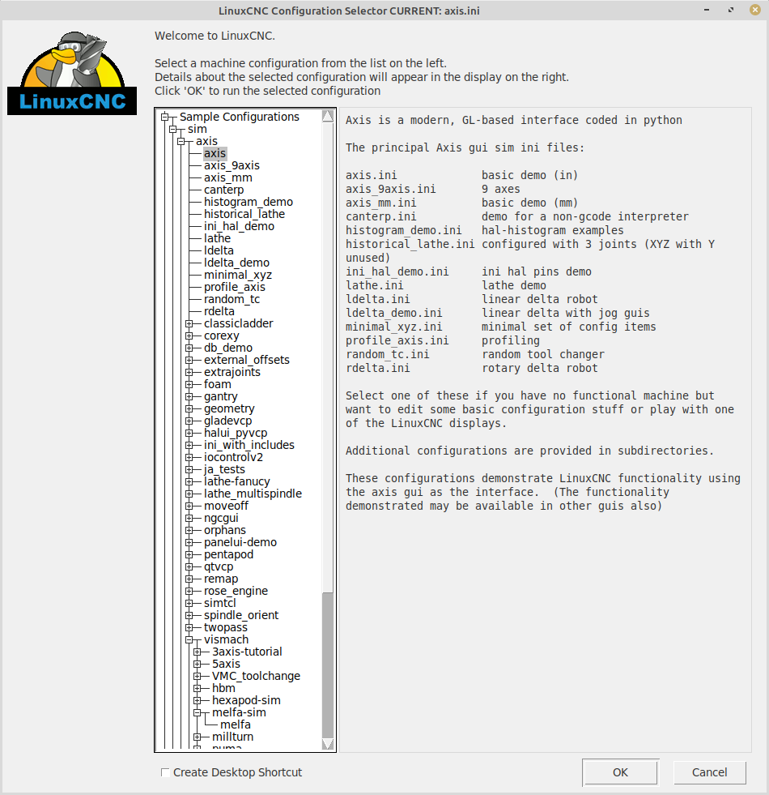Image resolution: width=769 pixels, height=795 pixels.
Task: Click the panelui-demo tree item
Action: pos(240,542)
